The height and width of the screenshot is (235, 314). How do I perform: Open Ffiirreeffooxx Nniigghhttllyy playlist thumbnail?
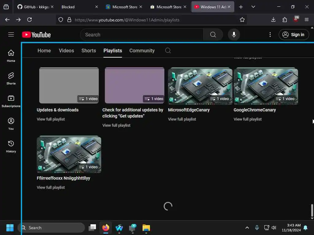(x=69, y=154)
